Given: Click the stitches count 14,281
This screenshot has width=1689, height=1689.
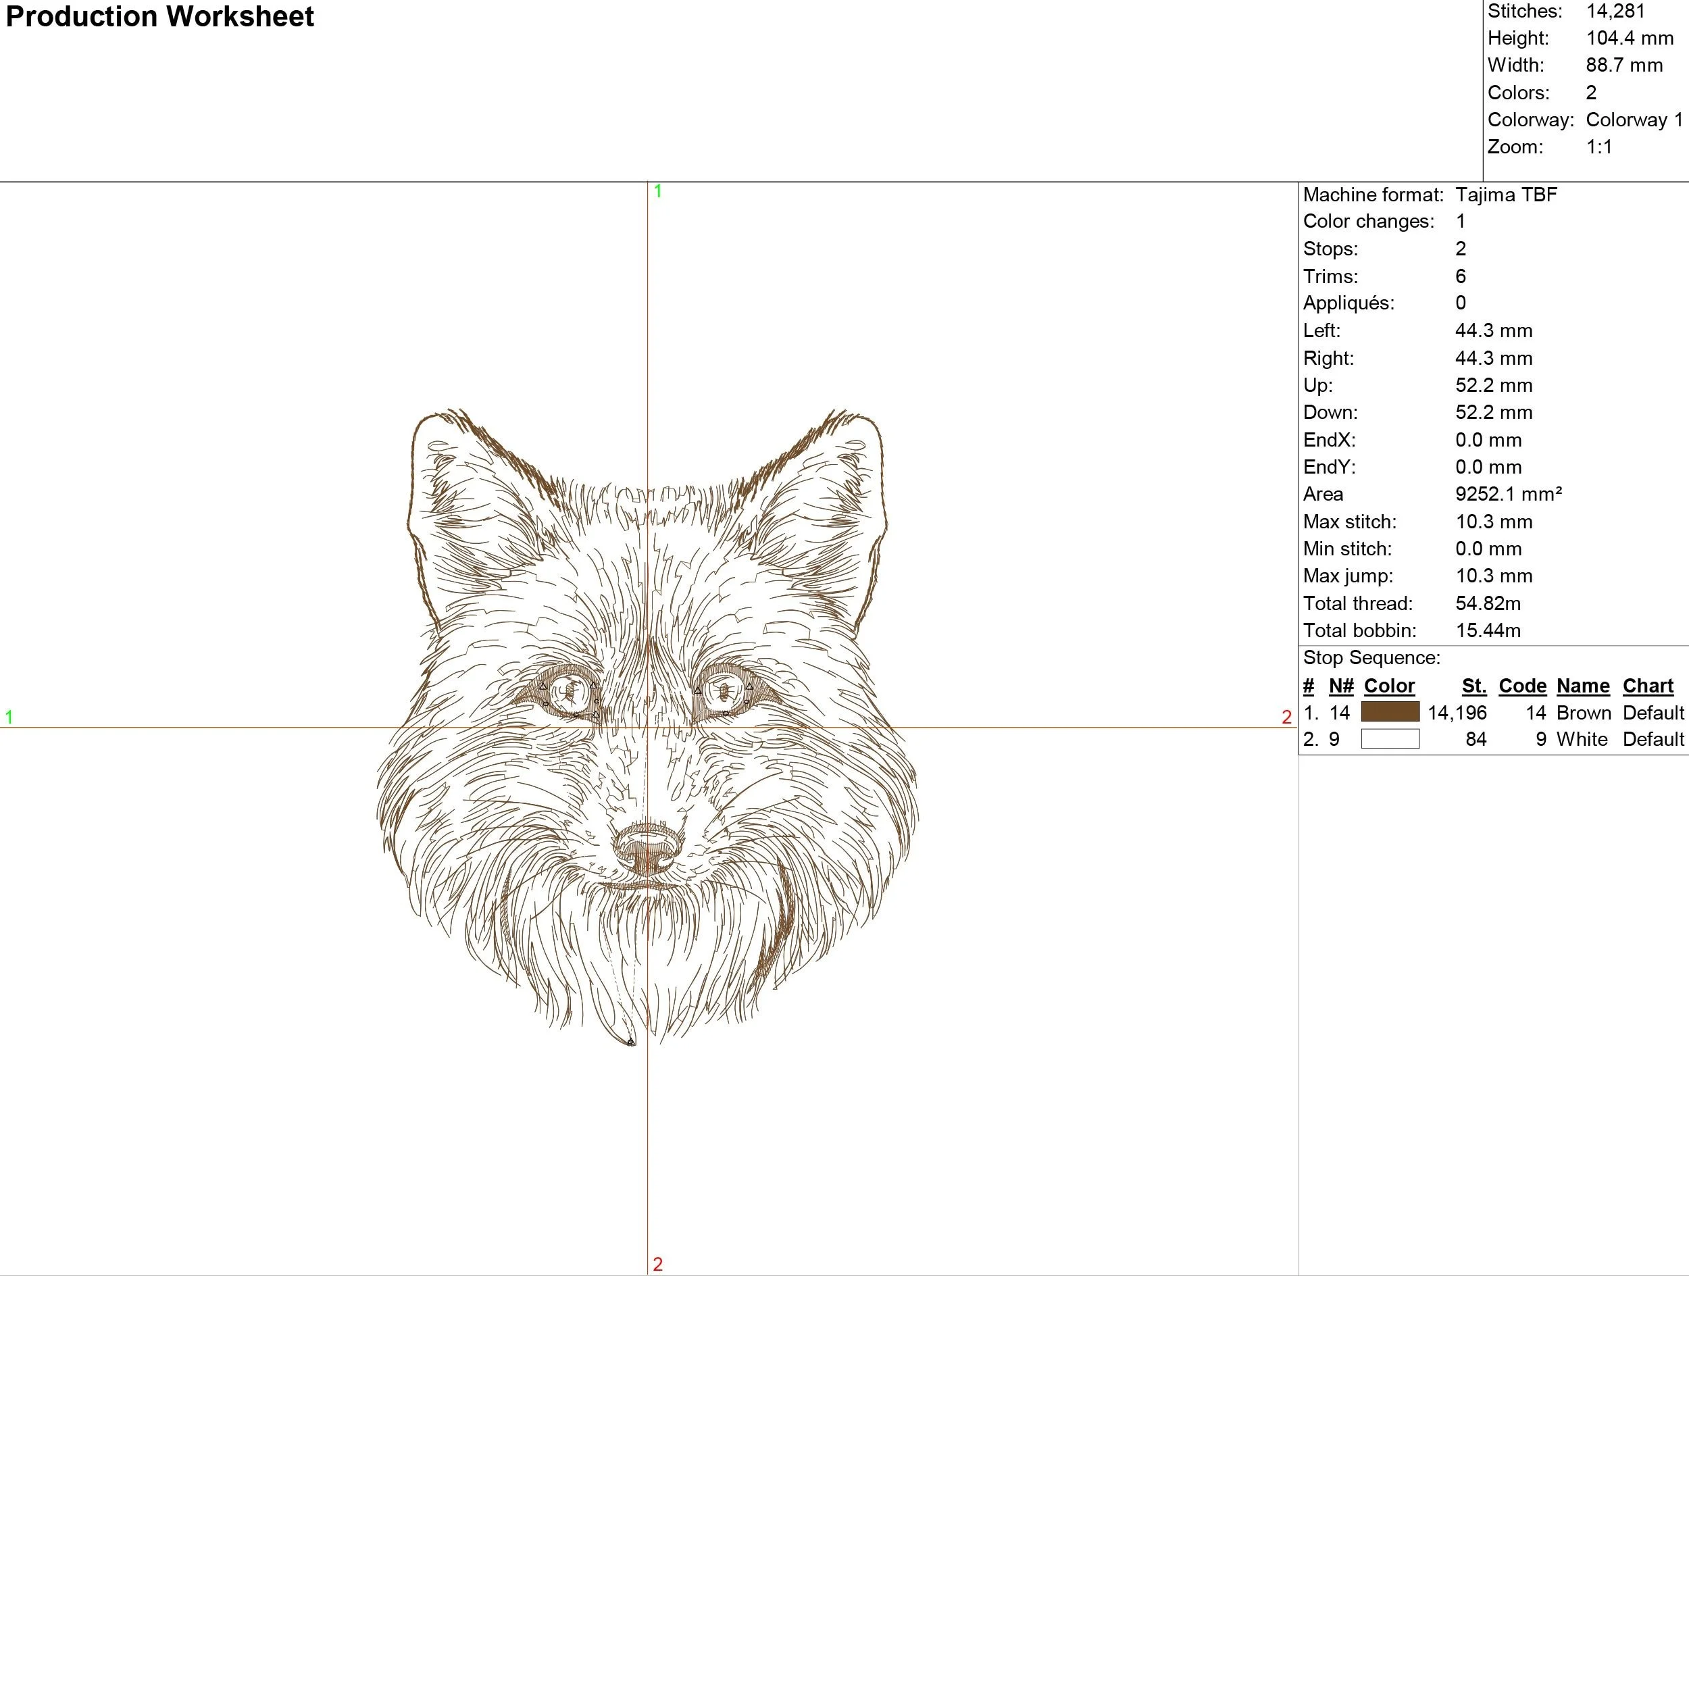Looking at the screenshot, I should 1615,11.
